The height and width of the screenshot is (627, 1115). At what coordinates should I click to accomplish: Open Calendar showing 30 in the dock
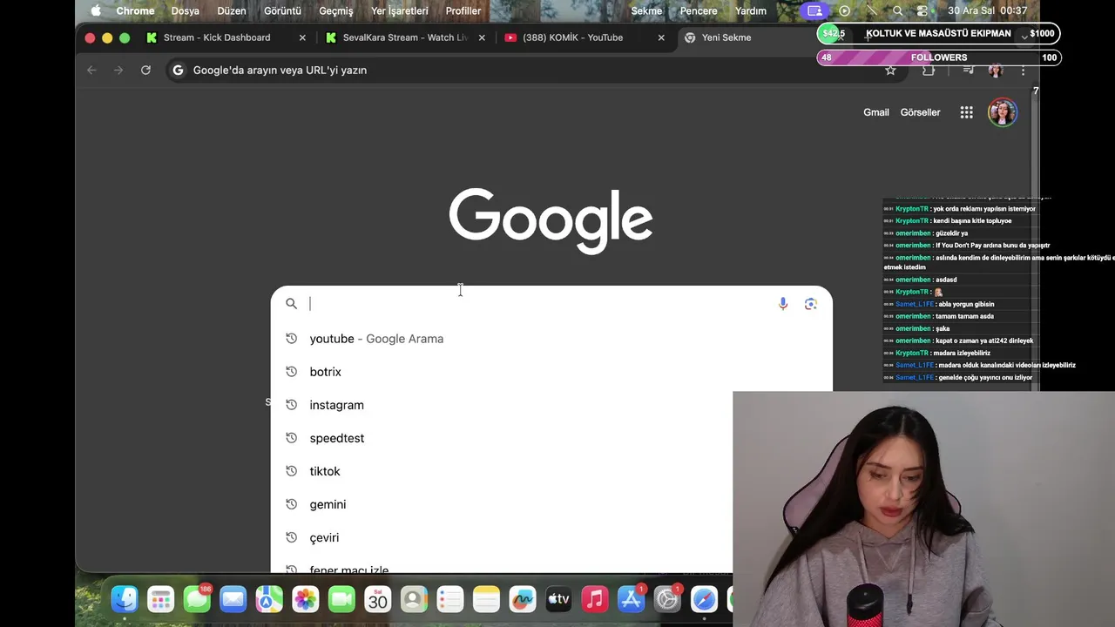pyautogui.click(x=377, y=599)
